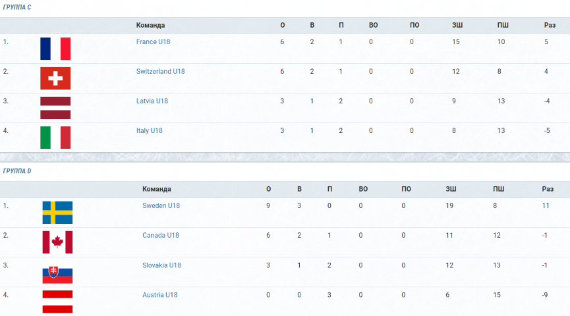Open the Switzerland U18 team page
The width and height of the screenshot is (570, 316).
pyautogui.click(x=160, y=72)
